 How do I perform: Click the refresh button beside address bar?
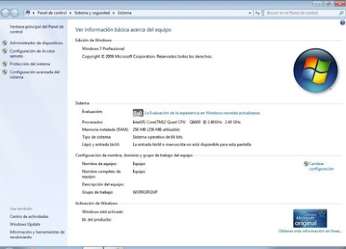click(257, 13)
